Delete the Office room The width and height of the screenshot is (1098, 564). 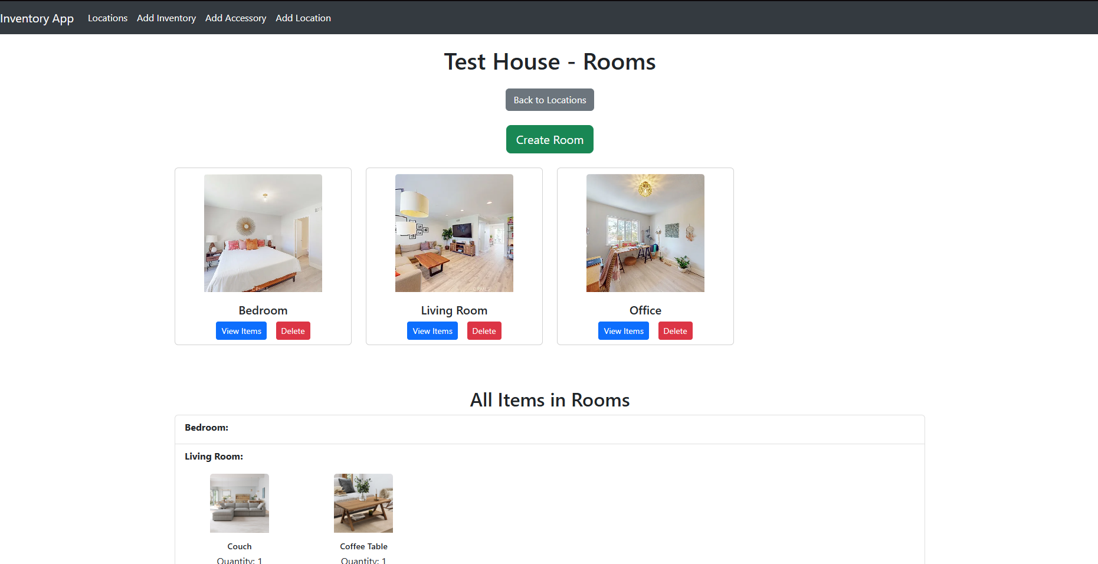point(675,330)
